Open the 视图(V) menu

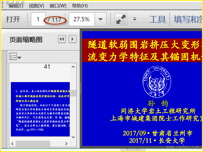point(36,6)
